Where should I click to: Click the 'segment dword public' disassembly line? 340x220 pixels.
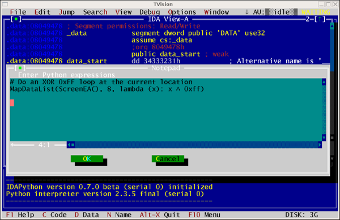point(135,33)
